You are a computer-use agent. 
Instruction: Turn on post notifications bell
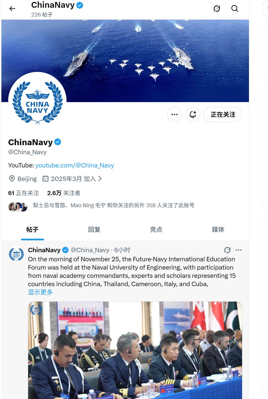pos(193,115)
